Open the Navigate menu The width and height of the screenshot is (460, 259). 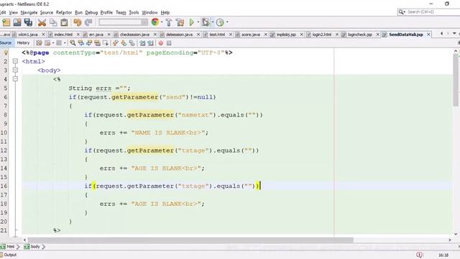29,12
